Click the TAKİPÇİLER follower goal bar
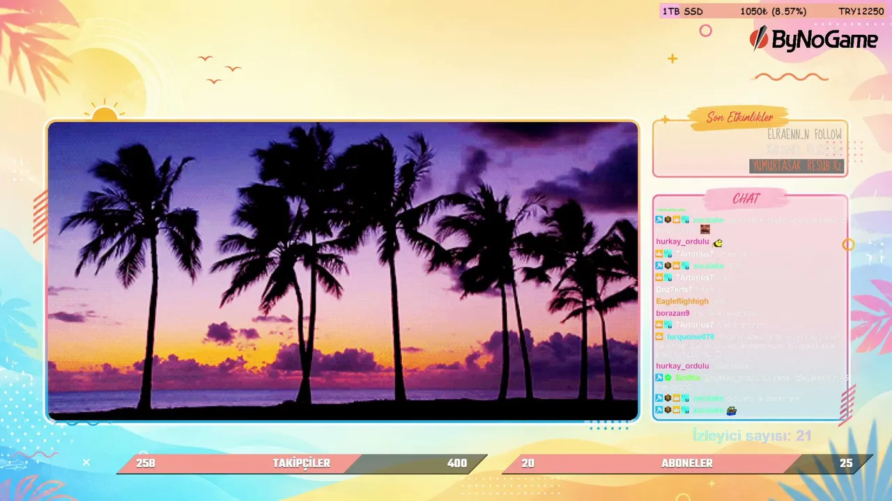 pyautogui.click(x=302, y=463)
